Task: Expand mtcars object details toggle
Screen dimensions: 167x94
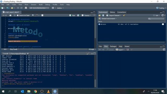Action: tap(99, 24)
